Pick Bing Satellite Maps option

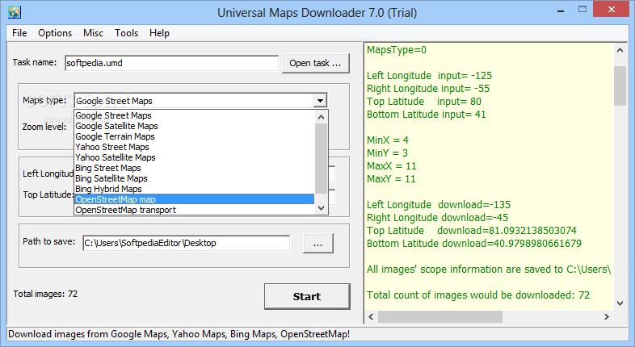(194, 179)
